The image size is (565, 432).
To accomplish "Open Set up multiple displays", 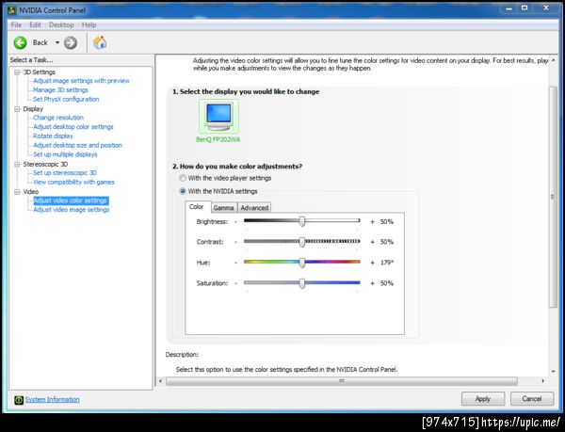I will click(x=65, y=154).
